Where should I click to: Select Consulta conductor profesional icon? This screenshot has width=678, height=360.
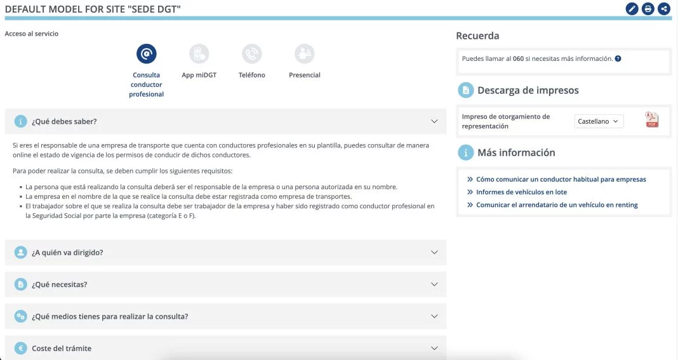pyautogui.click(x=147, y=54)
